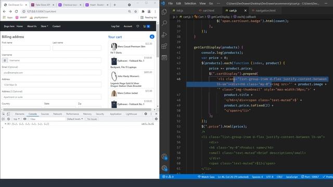
Task: Open the VS Code File menu
Action: point(170,4)
